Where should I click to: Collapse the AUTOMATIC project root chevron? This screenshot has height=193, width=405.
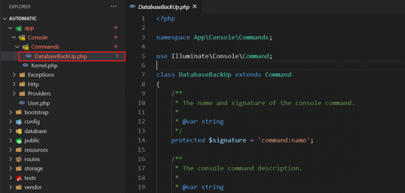(5, 18)
